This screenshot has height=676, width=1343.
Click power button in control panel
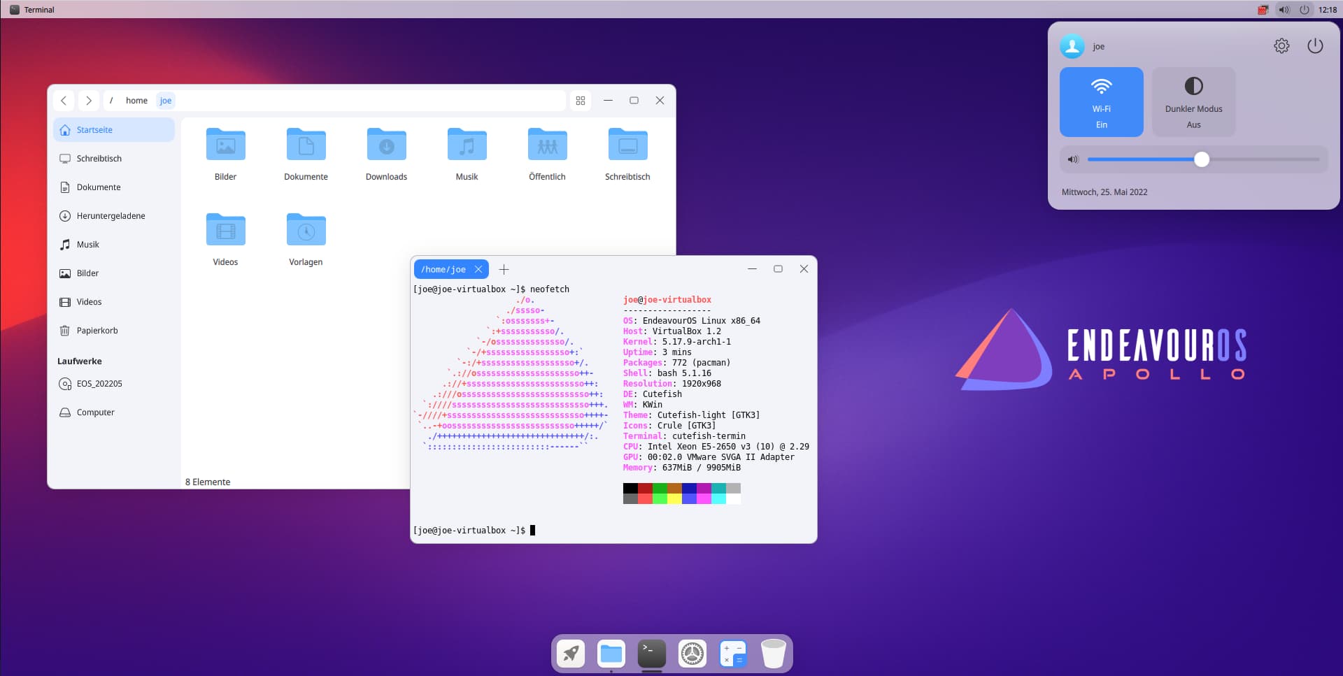tap(1315, 46)
